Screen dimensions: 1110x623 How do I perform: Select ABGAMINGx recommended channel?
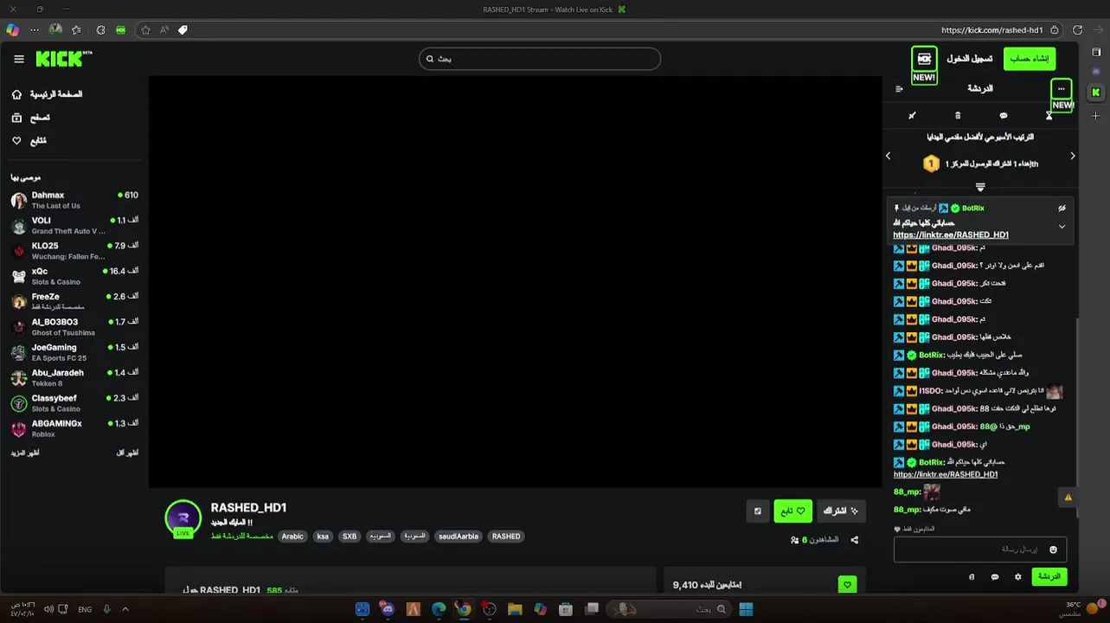tap(74, 428)
